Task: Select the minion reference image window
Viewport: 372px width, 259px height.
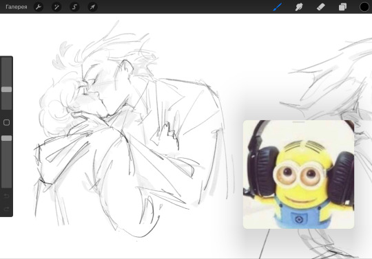Action: click(298, 174)
